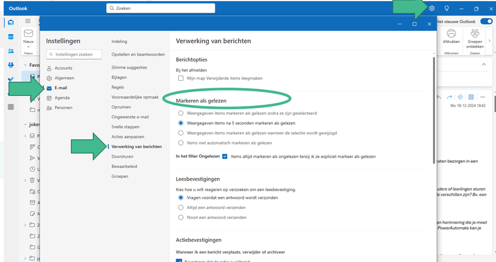Toggle the hamburger navigation pane button

(28, 21)
